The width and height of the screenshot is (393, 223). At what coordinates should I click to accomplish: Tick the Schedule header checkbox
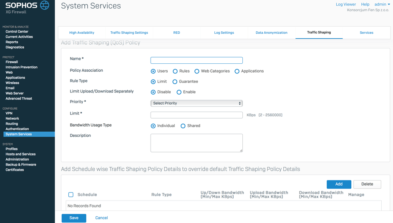(x=71, y=195)
